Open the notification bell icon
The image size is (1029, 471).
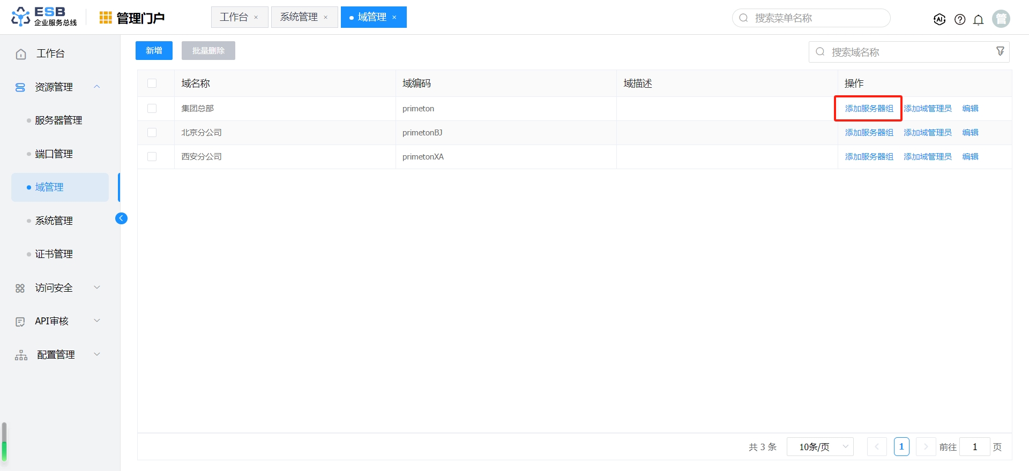click(979, 20)
